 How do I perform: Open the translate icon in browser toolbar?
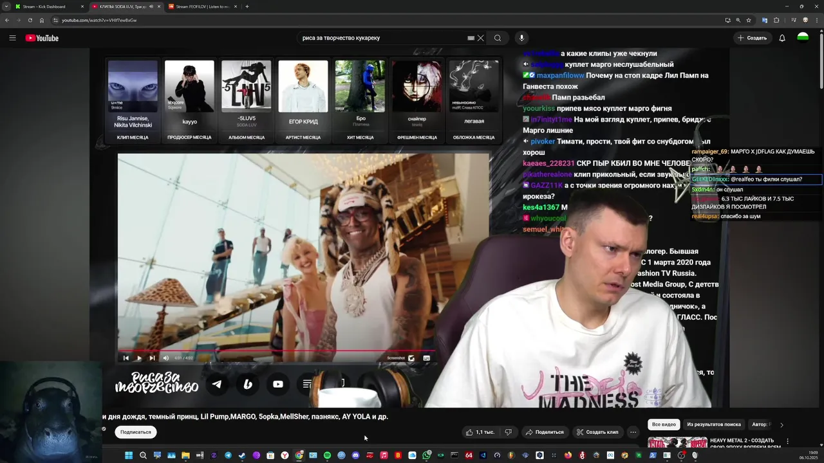click(765, 20)
